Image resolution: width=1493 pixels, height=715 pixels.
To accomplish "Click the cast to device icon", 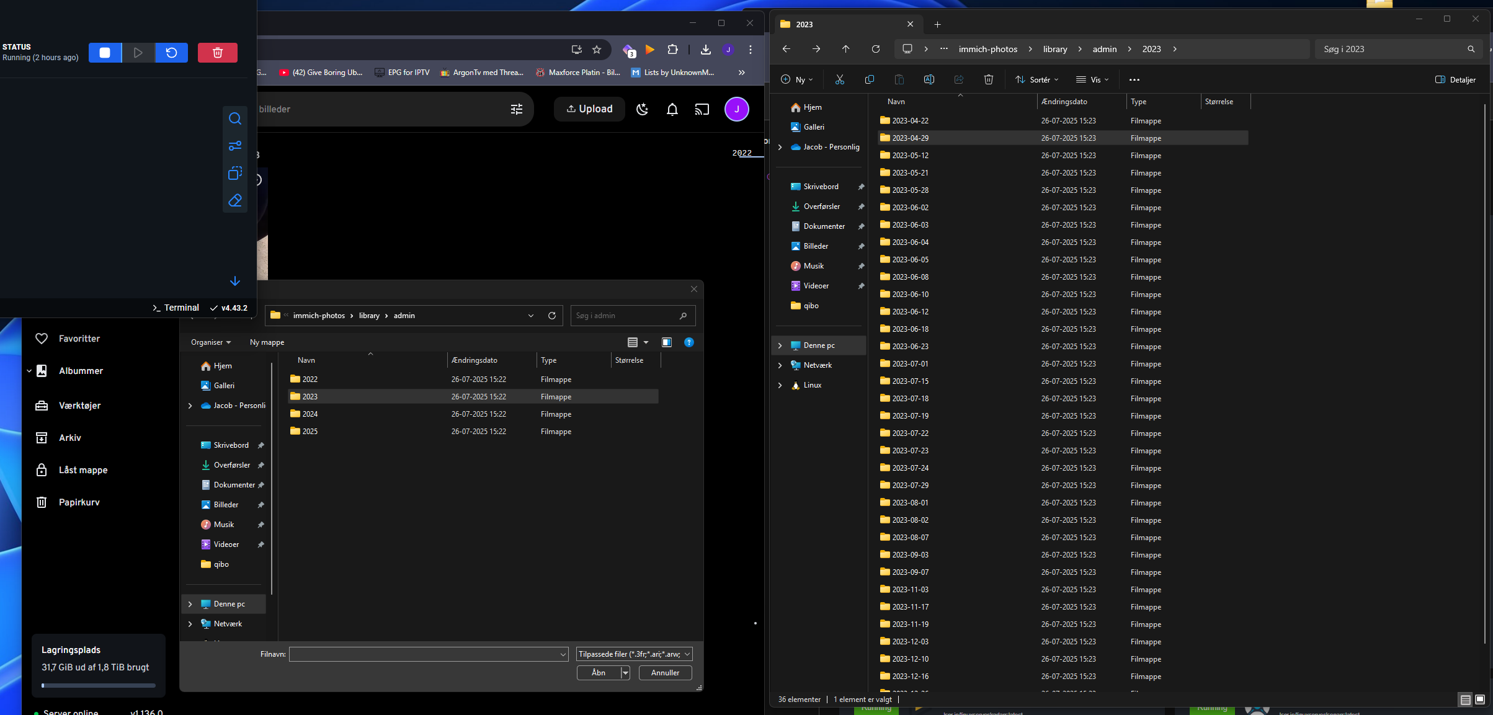I will click(702, 109).
